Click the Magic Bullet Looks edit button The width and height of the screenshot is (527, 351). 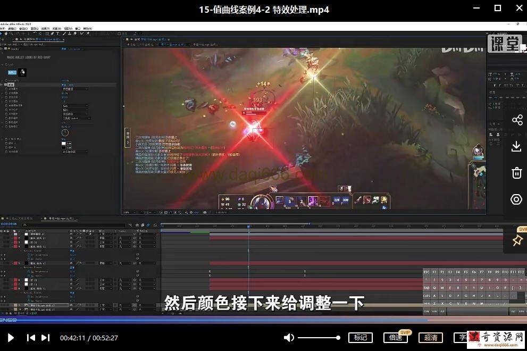point(12,72)
